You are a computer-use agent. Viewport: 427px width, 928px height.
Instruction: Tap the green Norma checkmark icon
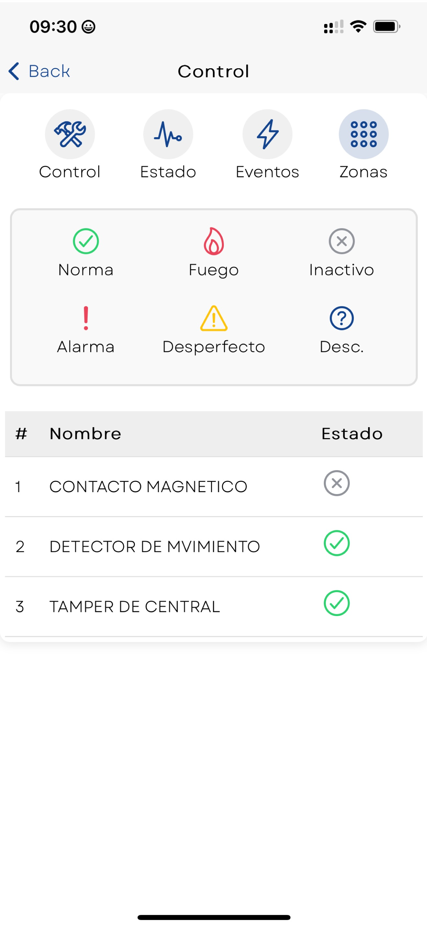coord(86,241)
